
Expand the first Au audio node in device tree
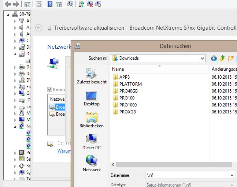pos(15,28)
